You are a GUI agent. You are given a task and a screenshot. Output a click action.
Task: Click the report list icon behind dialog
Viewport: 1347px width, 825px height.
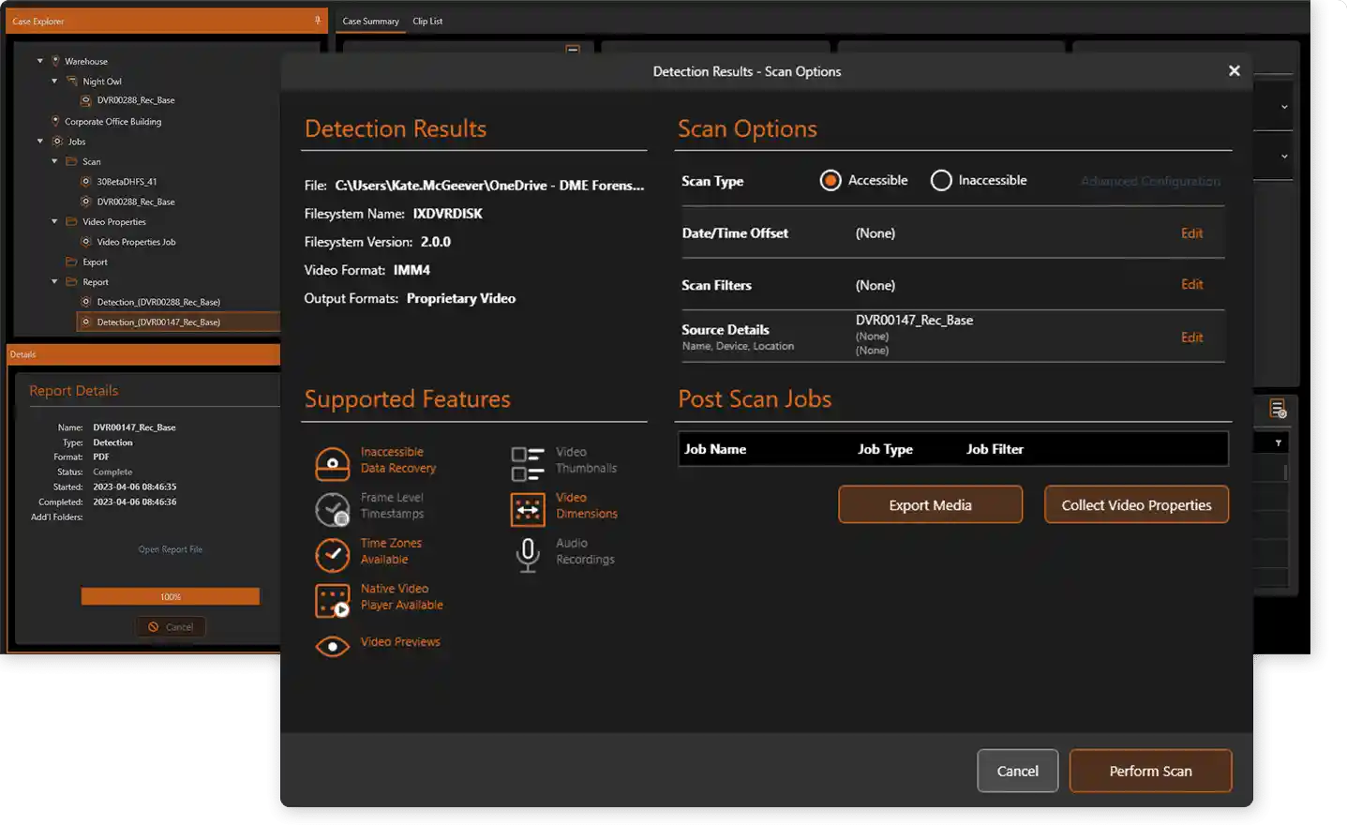[1278, 409]
